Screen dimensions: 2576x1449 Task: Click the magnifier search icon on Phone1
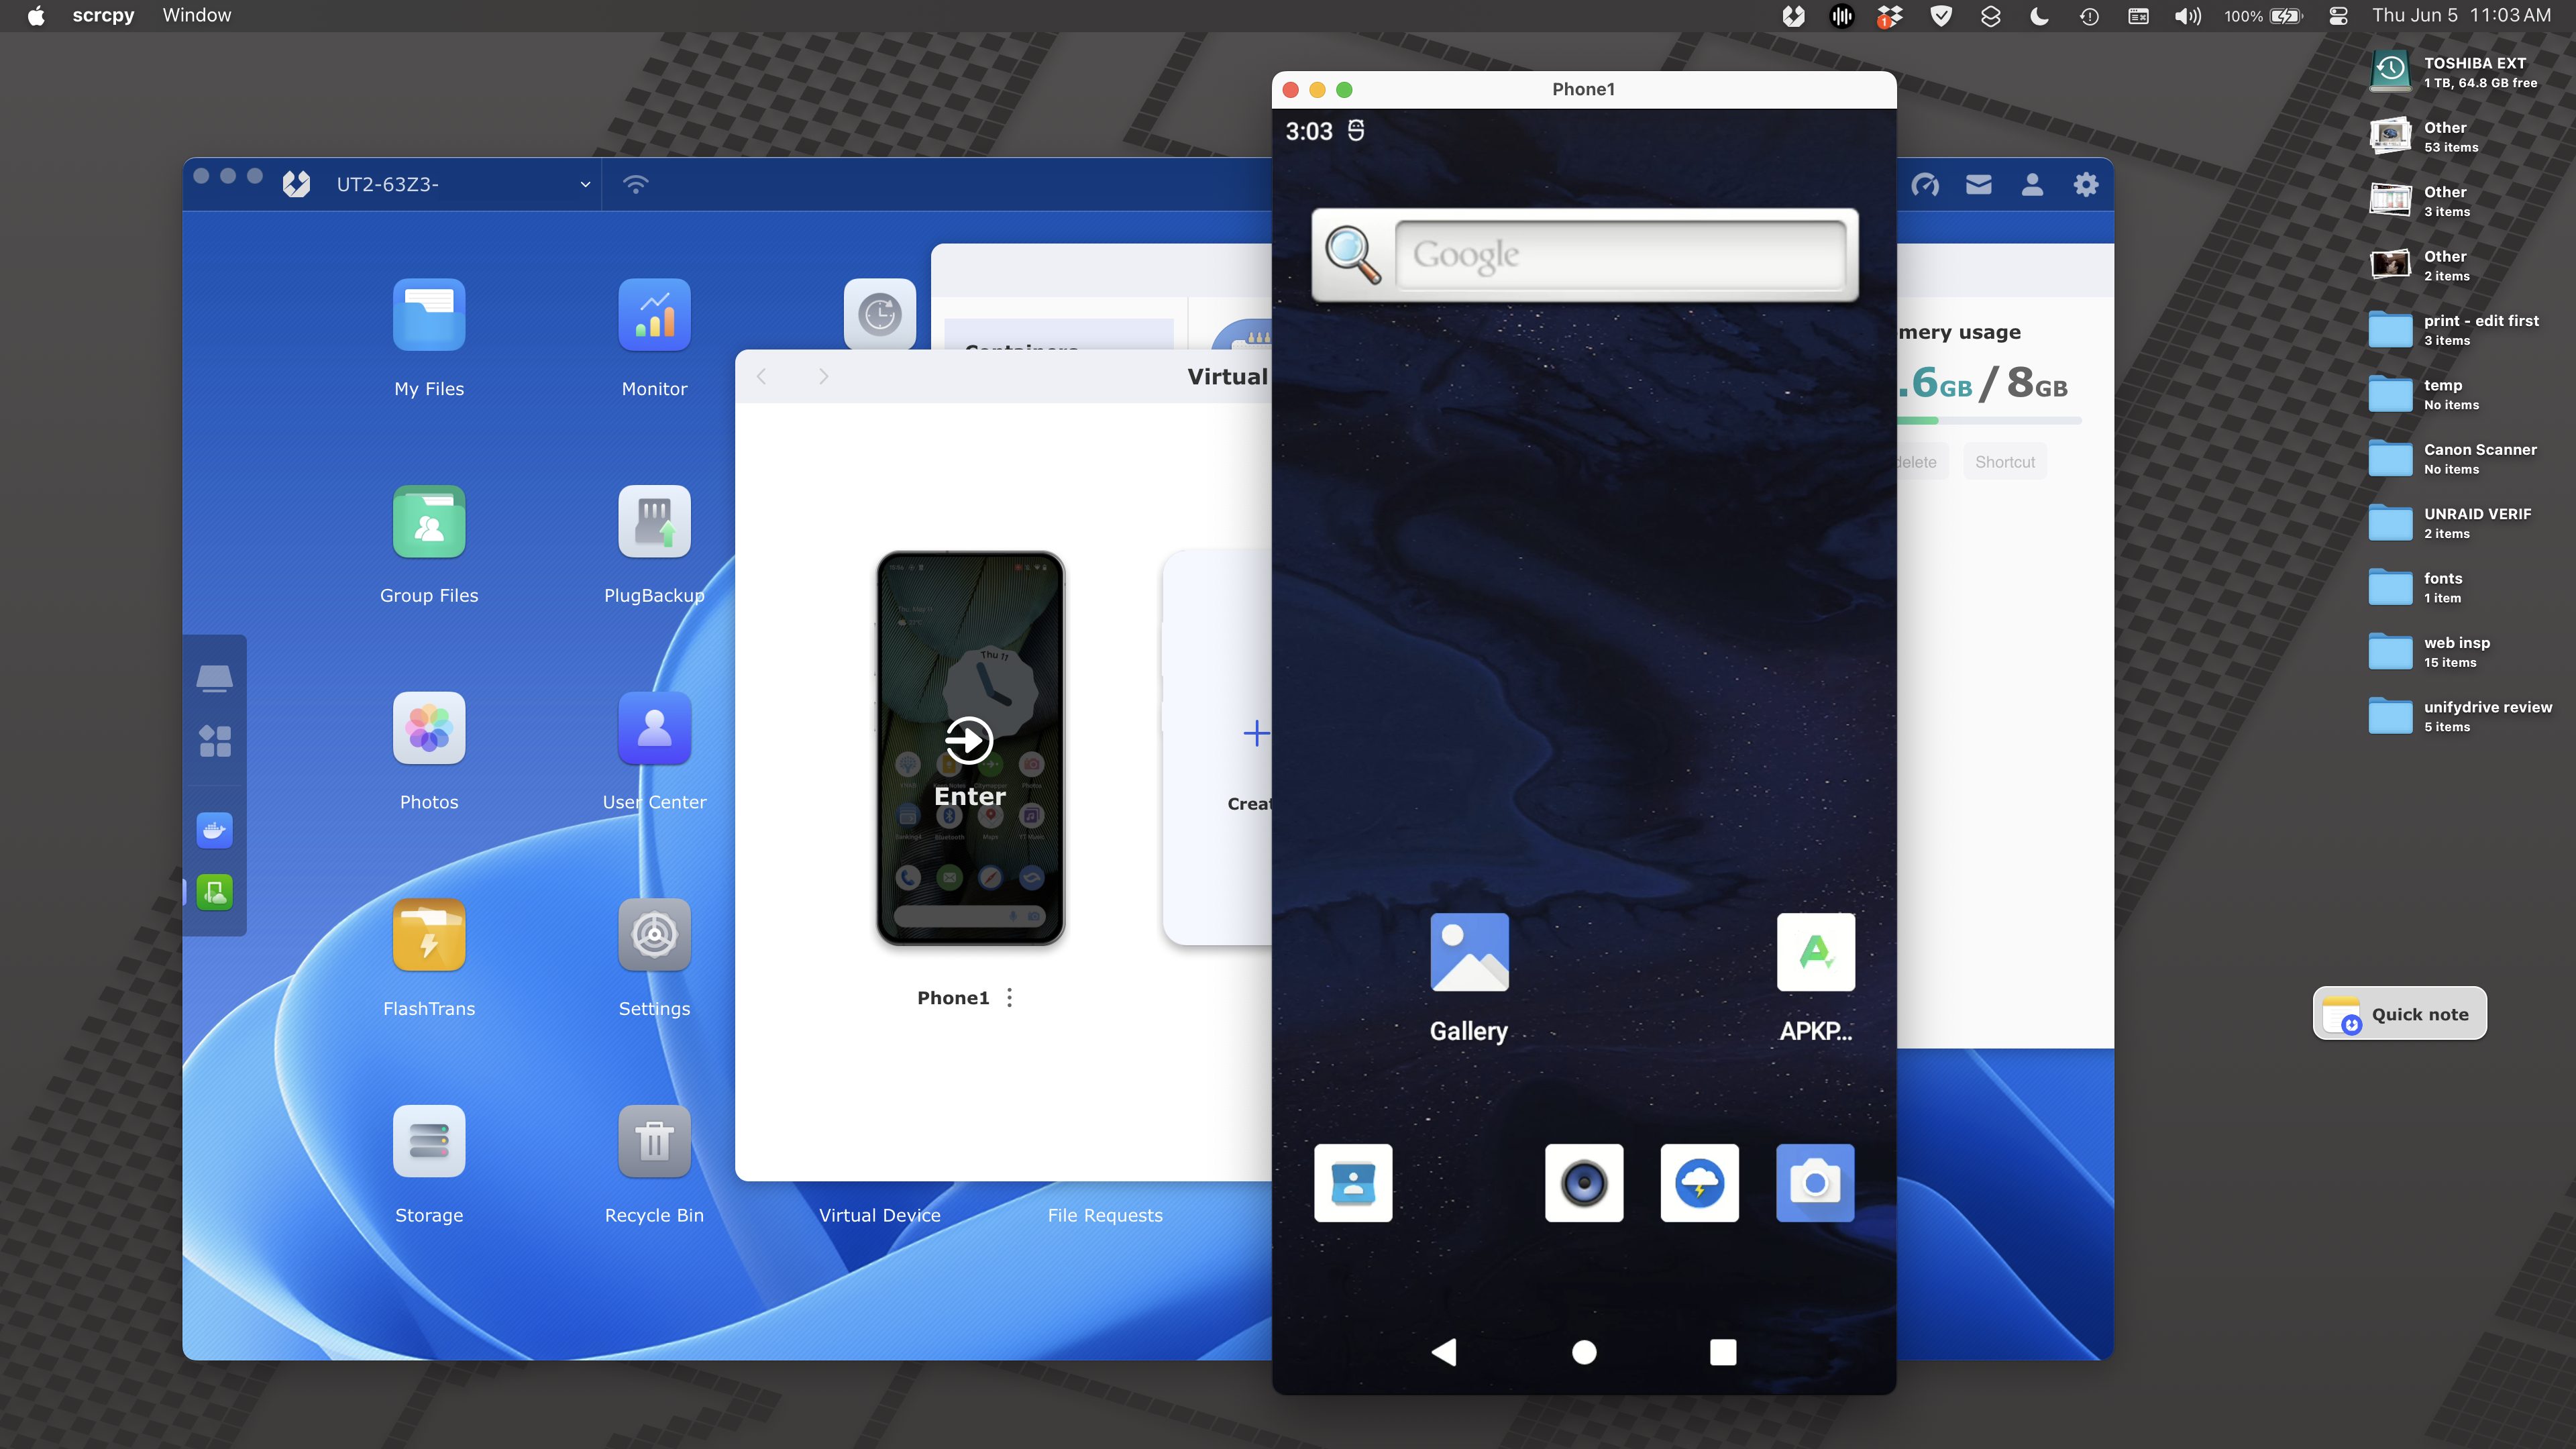tap(1353, 255)
